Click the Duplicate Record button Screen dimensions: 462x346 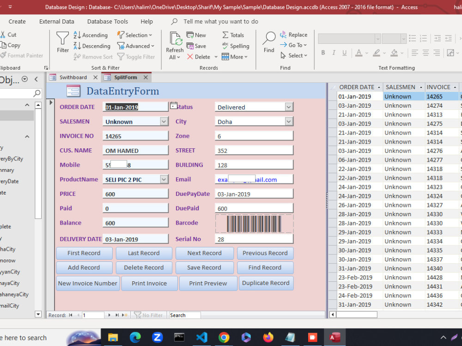pos(266,283)
